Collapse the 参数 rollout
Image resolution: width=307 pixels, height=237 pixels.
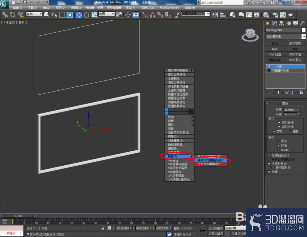coord(285,103)
